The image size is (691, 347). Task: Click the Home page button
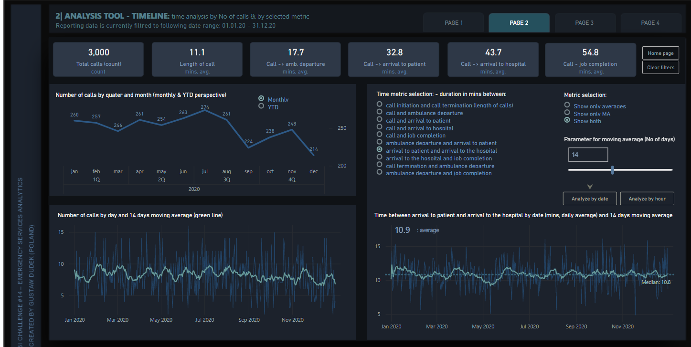pyautogui.click(x=660, y=53)
